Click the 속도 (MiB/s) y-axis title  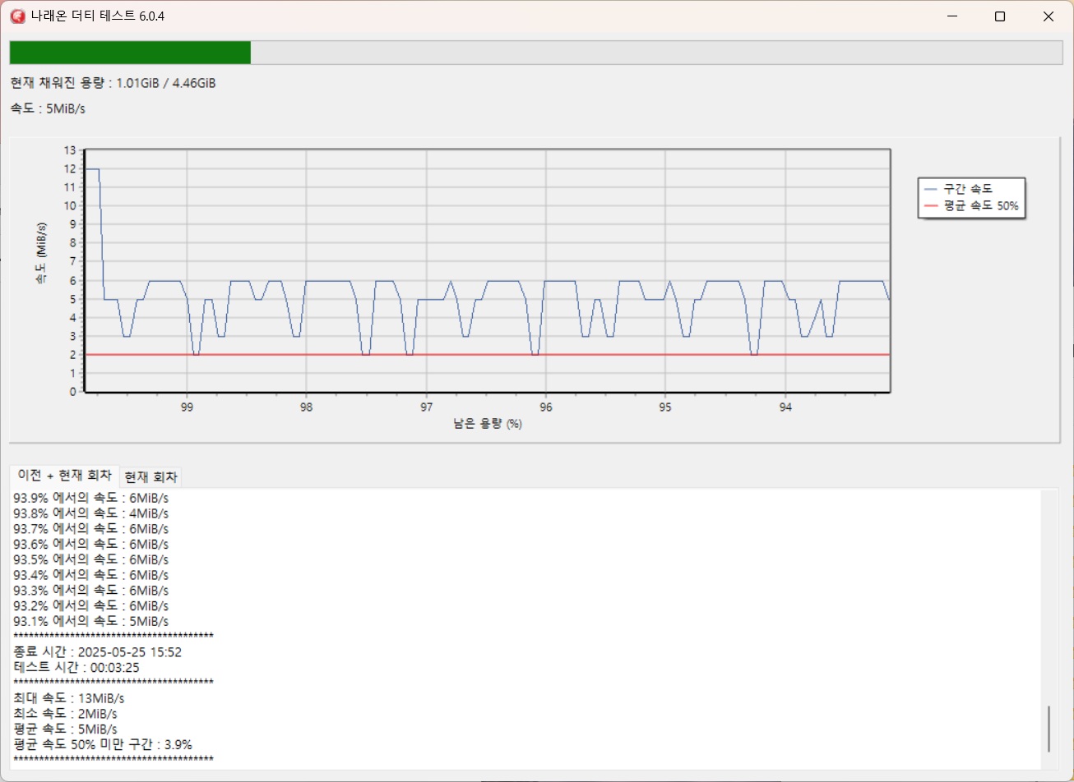click(x=41, y=253)
